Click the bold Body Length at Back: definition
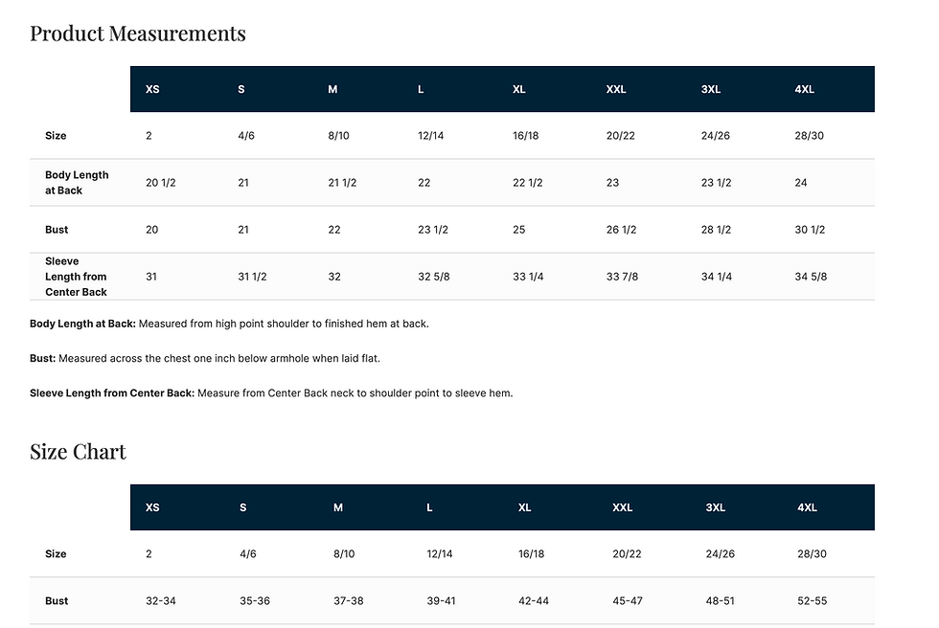This screenshot has height=628, width=939. click(x=82, y=324)
